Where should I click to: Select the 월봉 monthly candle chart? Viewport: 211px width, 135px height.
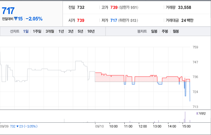pyautogui.click(x=176, y=31)
